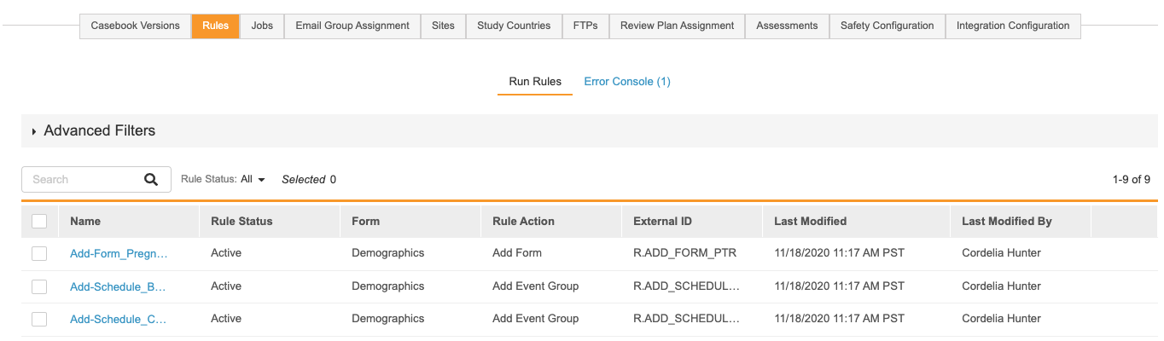Sort by the Last Modified column header
This screenshot has width=1164, height=341.
pyautogui.click(x=810, y=221)
